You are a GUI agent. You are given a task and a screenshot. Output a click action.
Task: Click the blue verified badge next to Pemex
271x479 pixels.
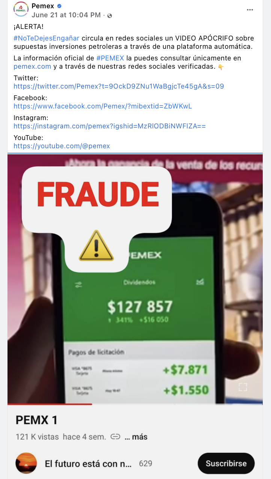point(59,6)
